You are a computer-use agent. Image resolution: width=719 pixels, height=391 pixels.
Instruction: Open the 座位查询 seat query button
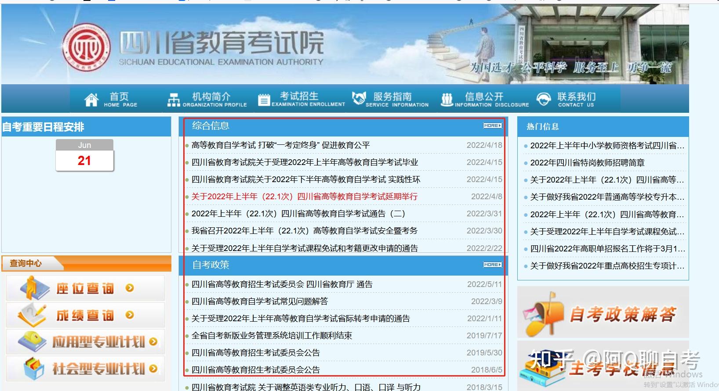pos(85,288)
